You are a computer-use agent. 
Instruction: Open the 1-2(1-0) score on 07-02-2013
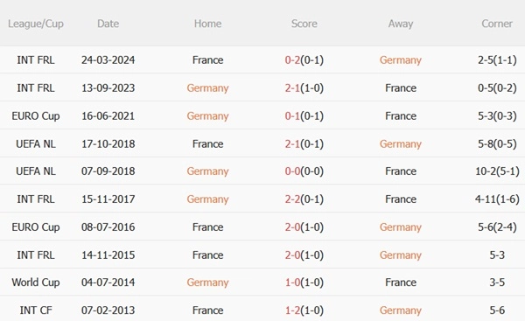click(304, 311)
